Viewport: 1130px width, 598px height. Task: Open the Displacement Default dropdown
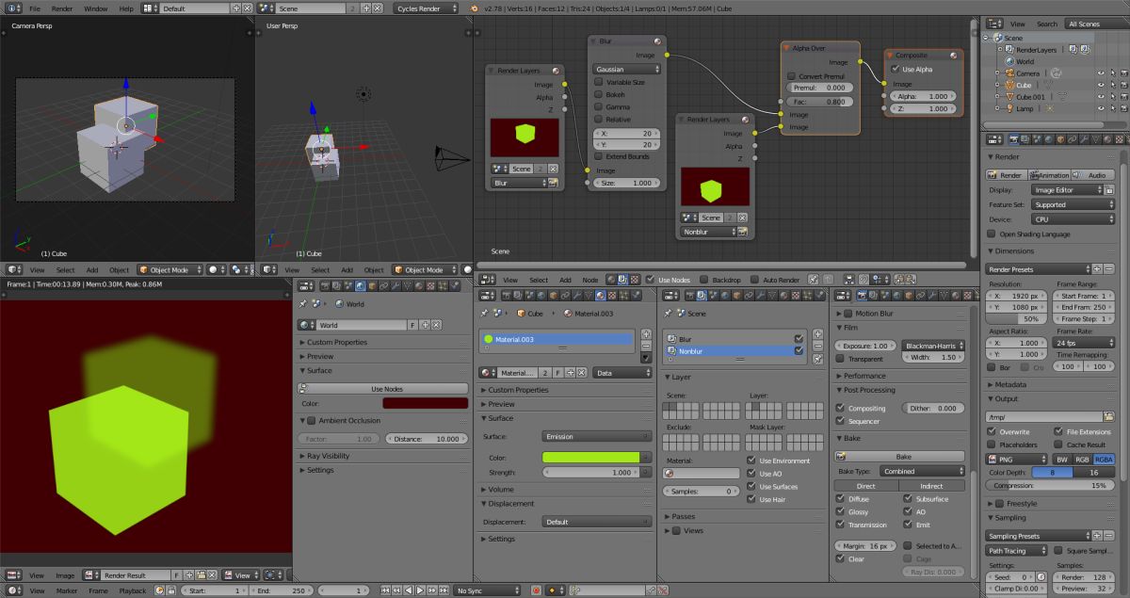pos(596,522)
